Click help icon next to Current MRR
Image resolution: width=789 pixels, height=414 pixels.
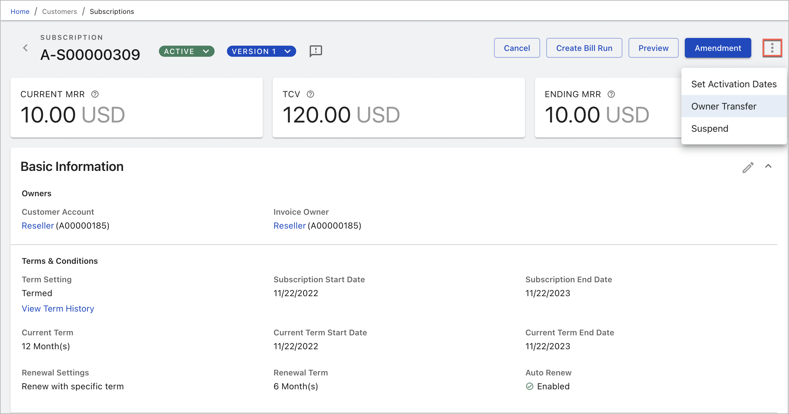point(95,94)
